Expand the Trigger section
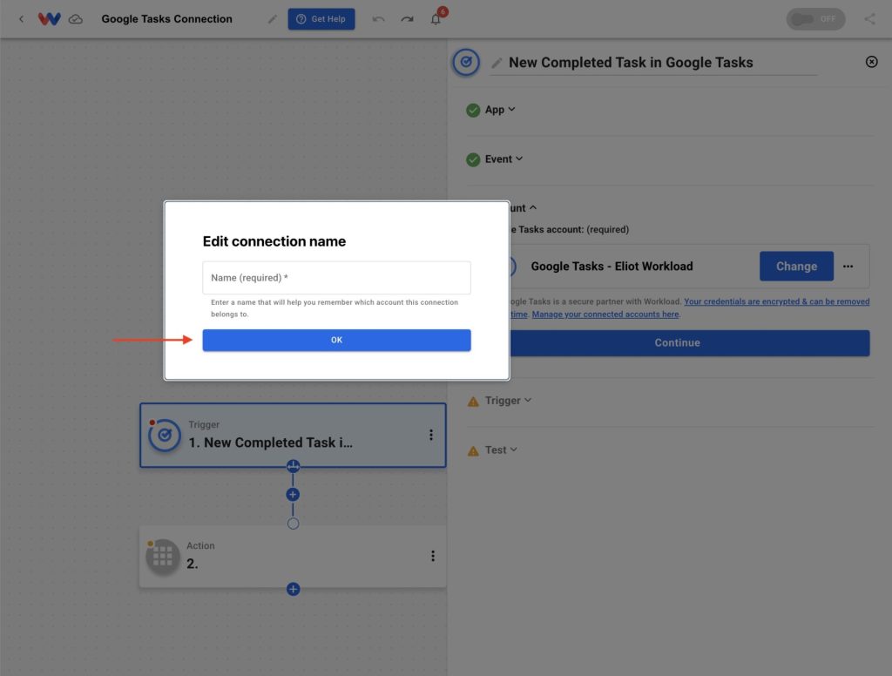The width and height of the screenshot is (892, 676). [508, 401]
